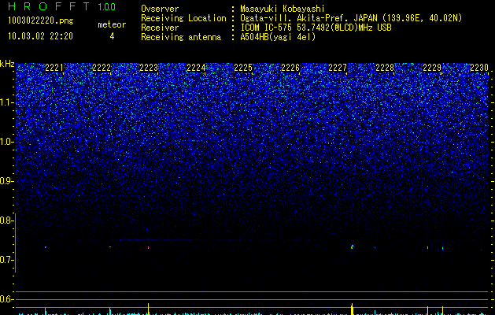The image size is (495, 315).
Task: Click the faint meteor echo below 2221
Action: (46, 247)
